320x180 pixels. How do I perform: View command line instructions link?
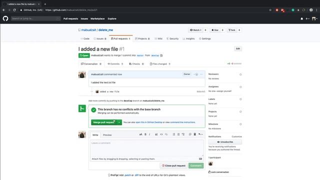point(182,122)
